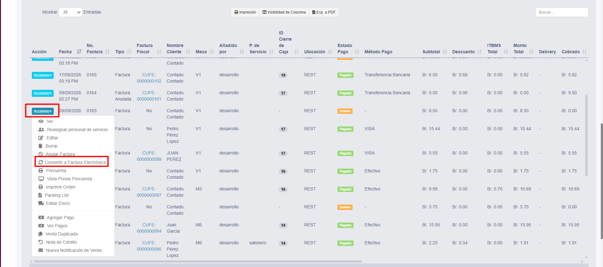Click the truck icon beside Editar Envío
Viewport: 603px width, 267px height.
pyautogui.click(x=41, y=203)
